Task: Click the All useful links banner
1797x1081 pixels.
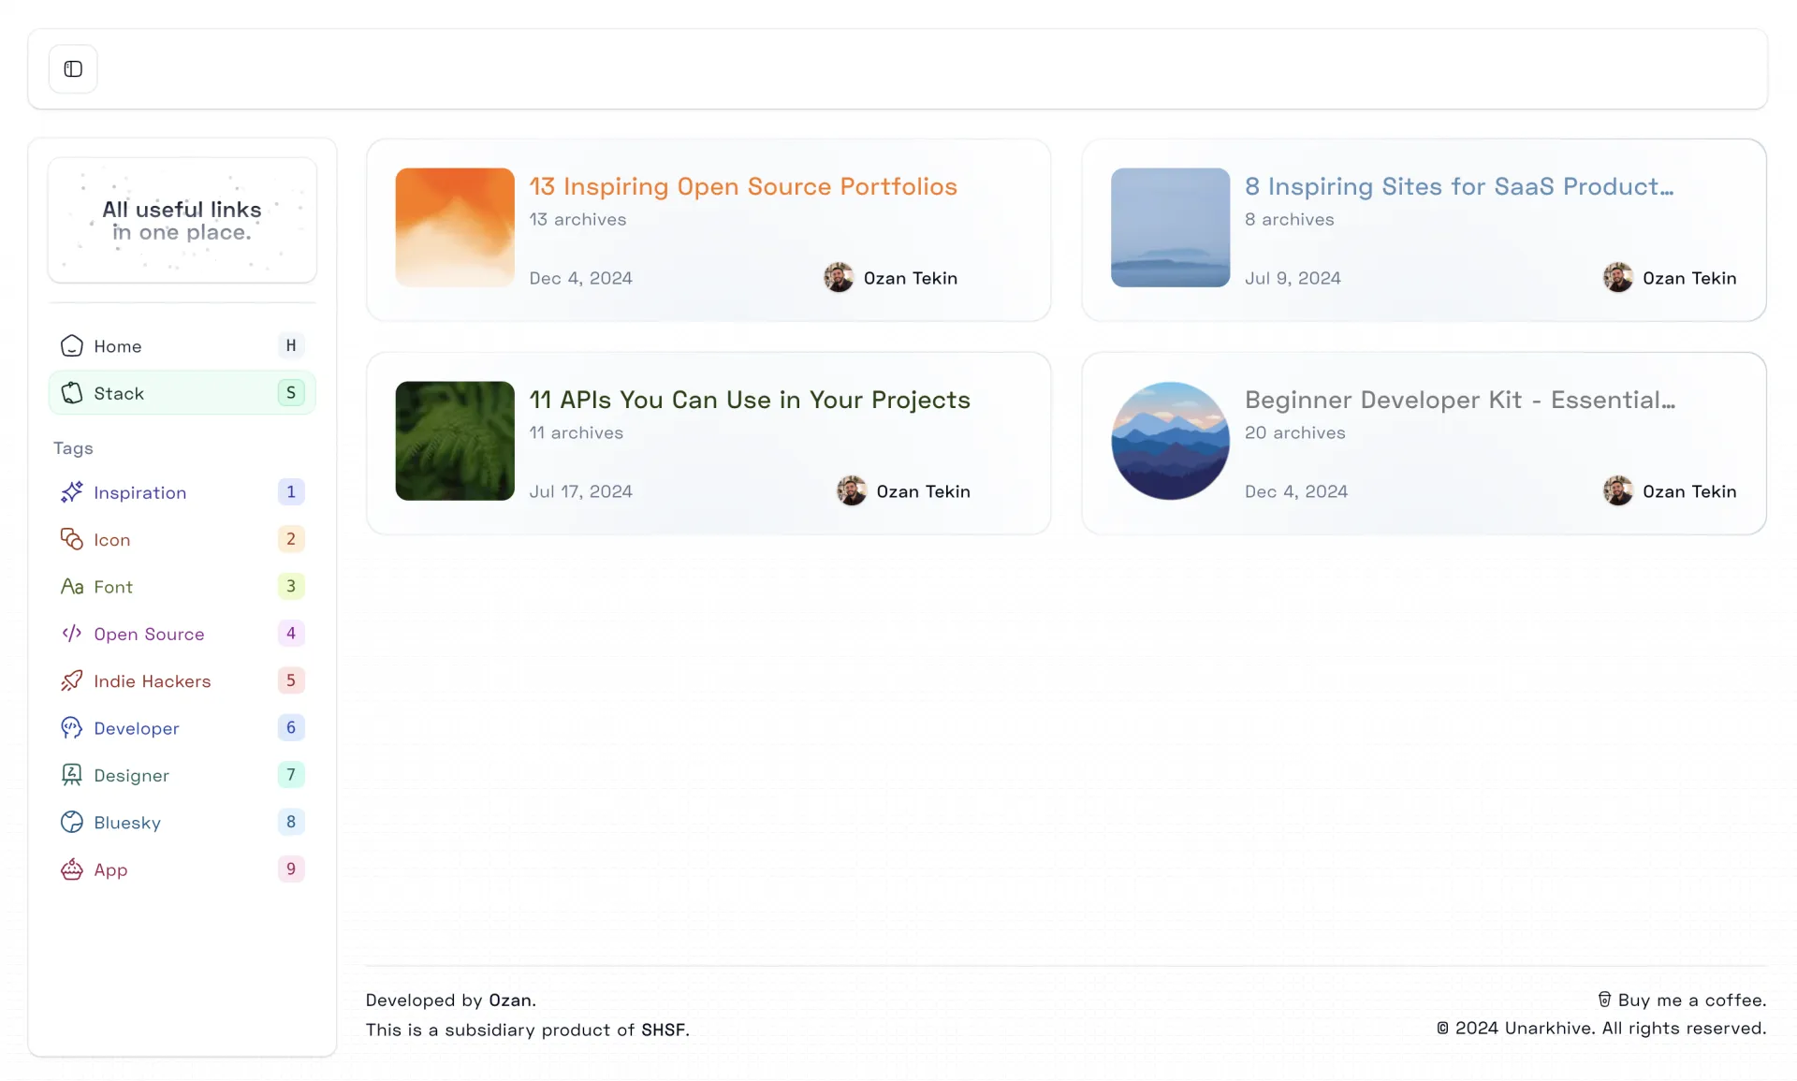Action: (182, 221)
